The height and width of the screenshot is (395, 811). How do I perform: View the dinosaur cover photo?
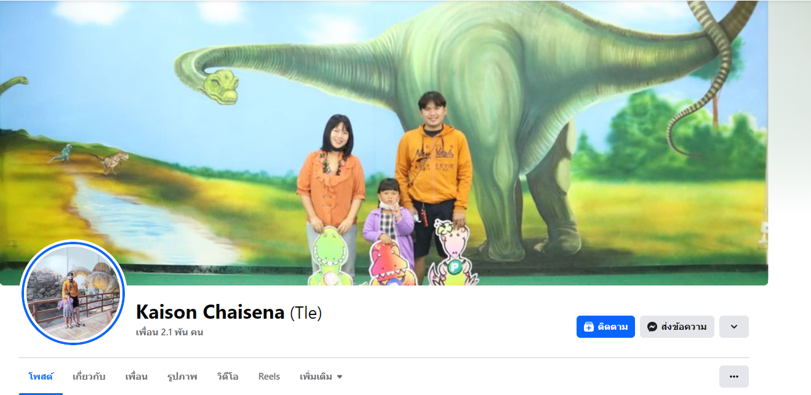[x=384, y=143]
